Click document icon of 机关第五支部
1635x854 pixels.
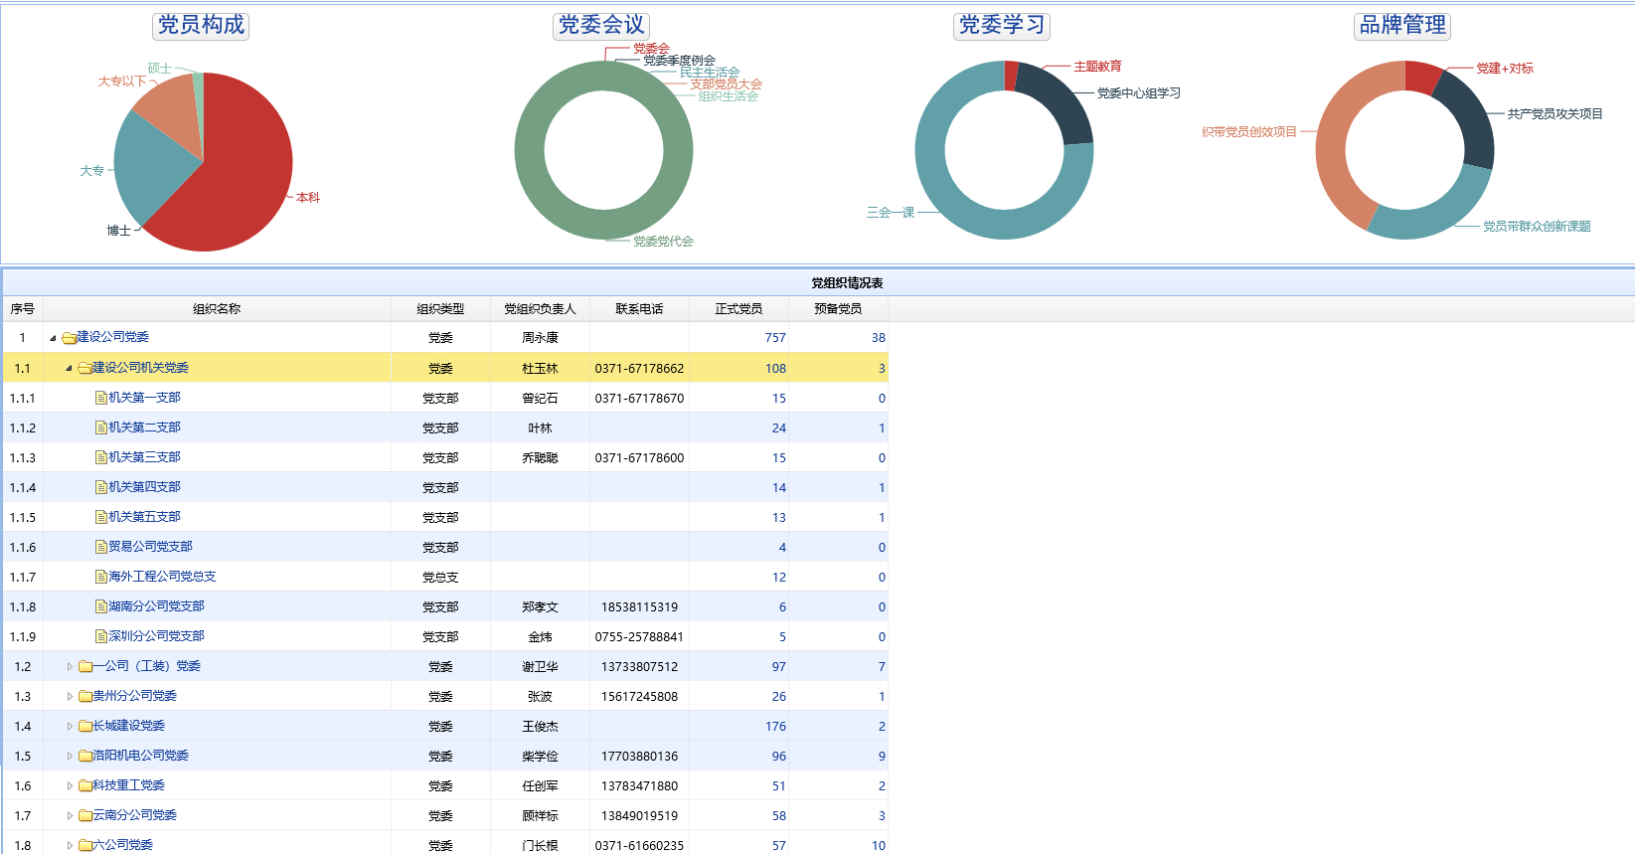(100, 517)
